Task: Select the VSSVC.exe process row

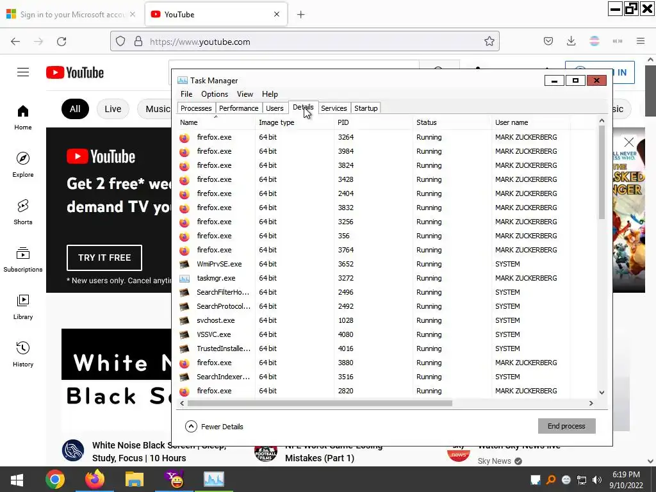Action: point(387,334)
